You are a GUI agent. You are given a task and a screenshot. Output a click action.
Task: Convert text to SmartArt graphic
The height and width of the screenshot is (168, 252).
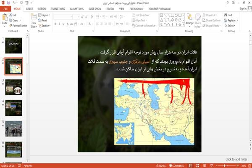coord(144,26)
